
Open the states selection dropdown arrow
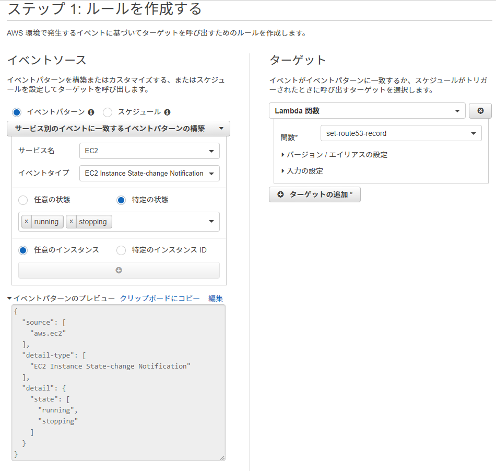(x=211, y=222)
